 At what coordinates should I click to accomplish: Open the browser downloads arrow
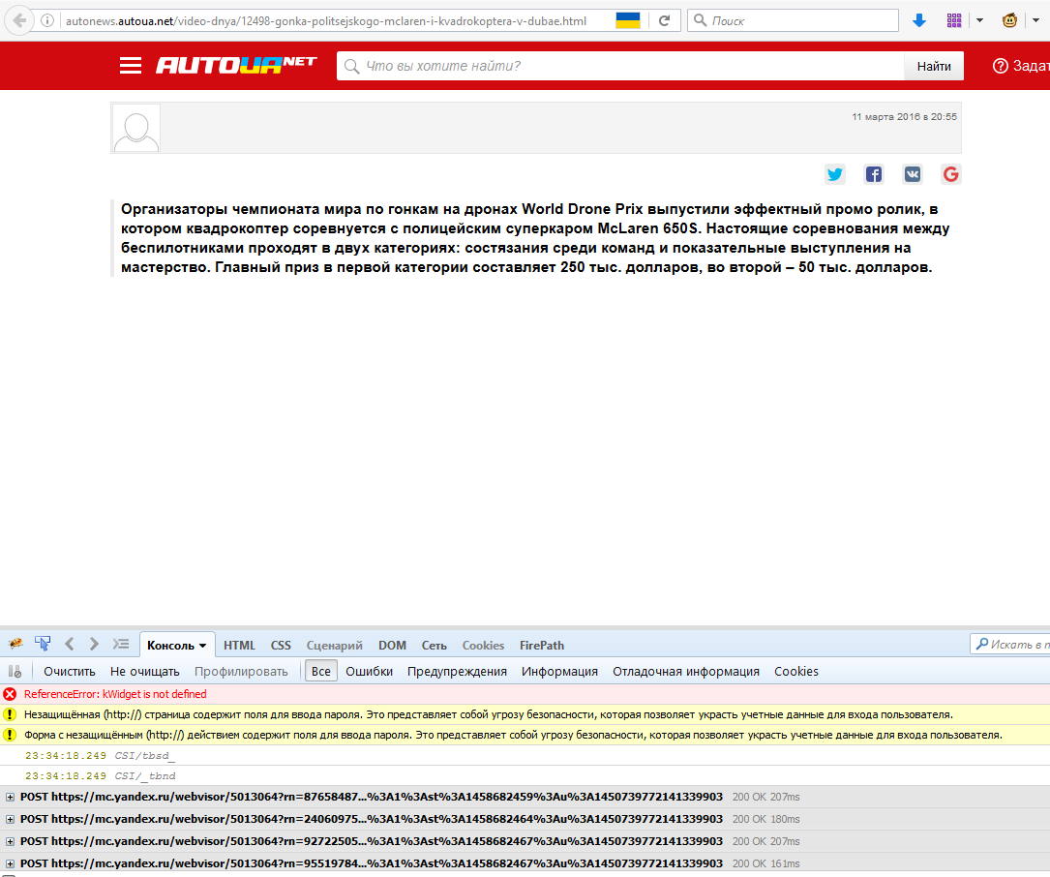919,20
